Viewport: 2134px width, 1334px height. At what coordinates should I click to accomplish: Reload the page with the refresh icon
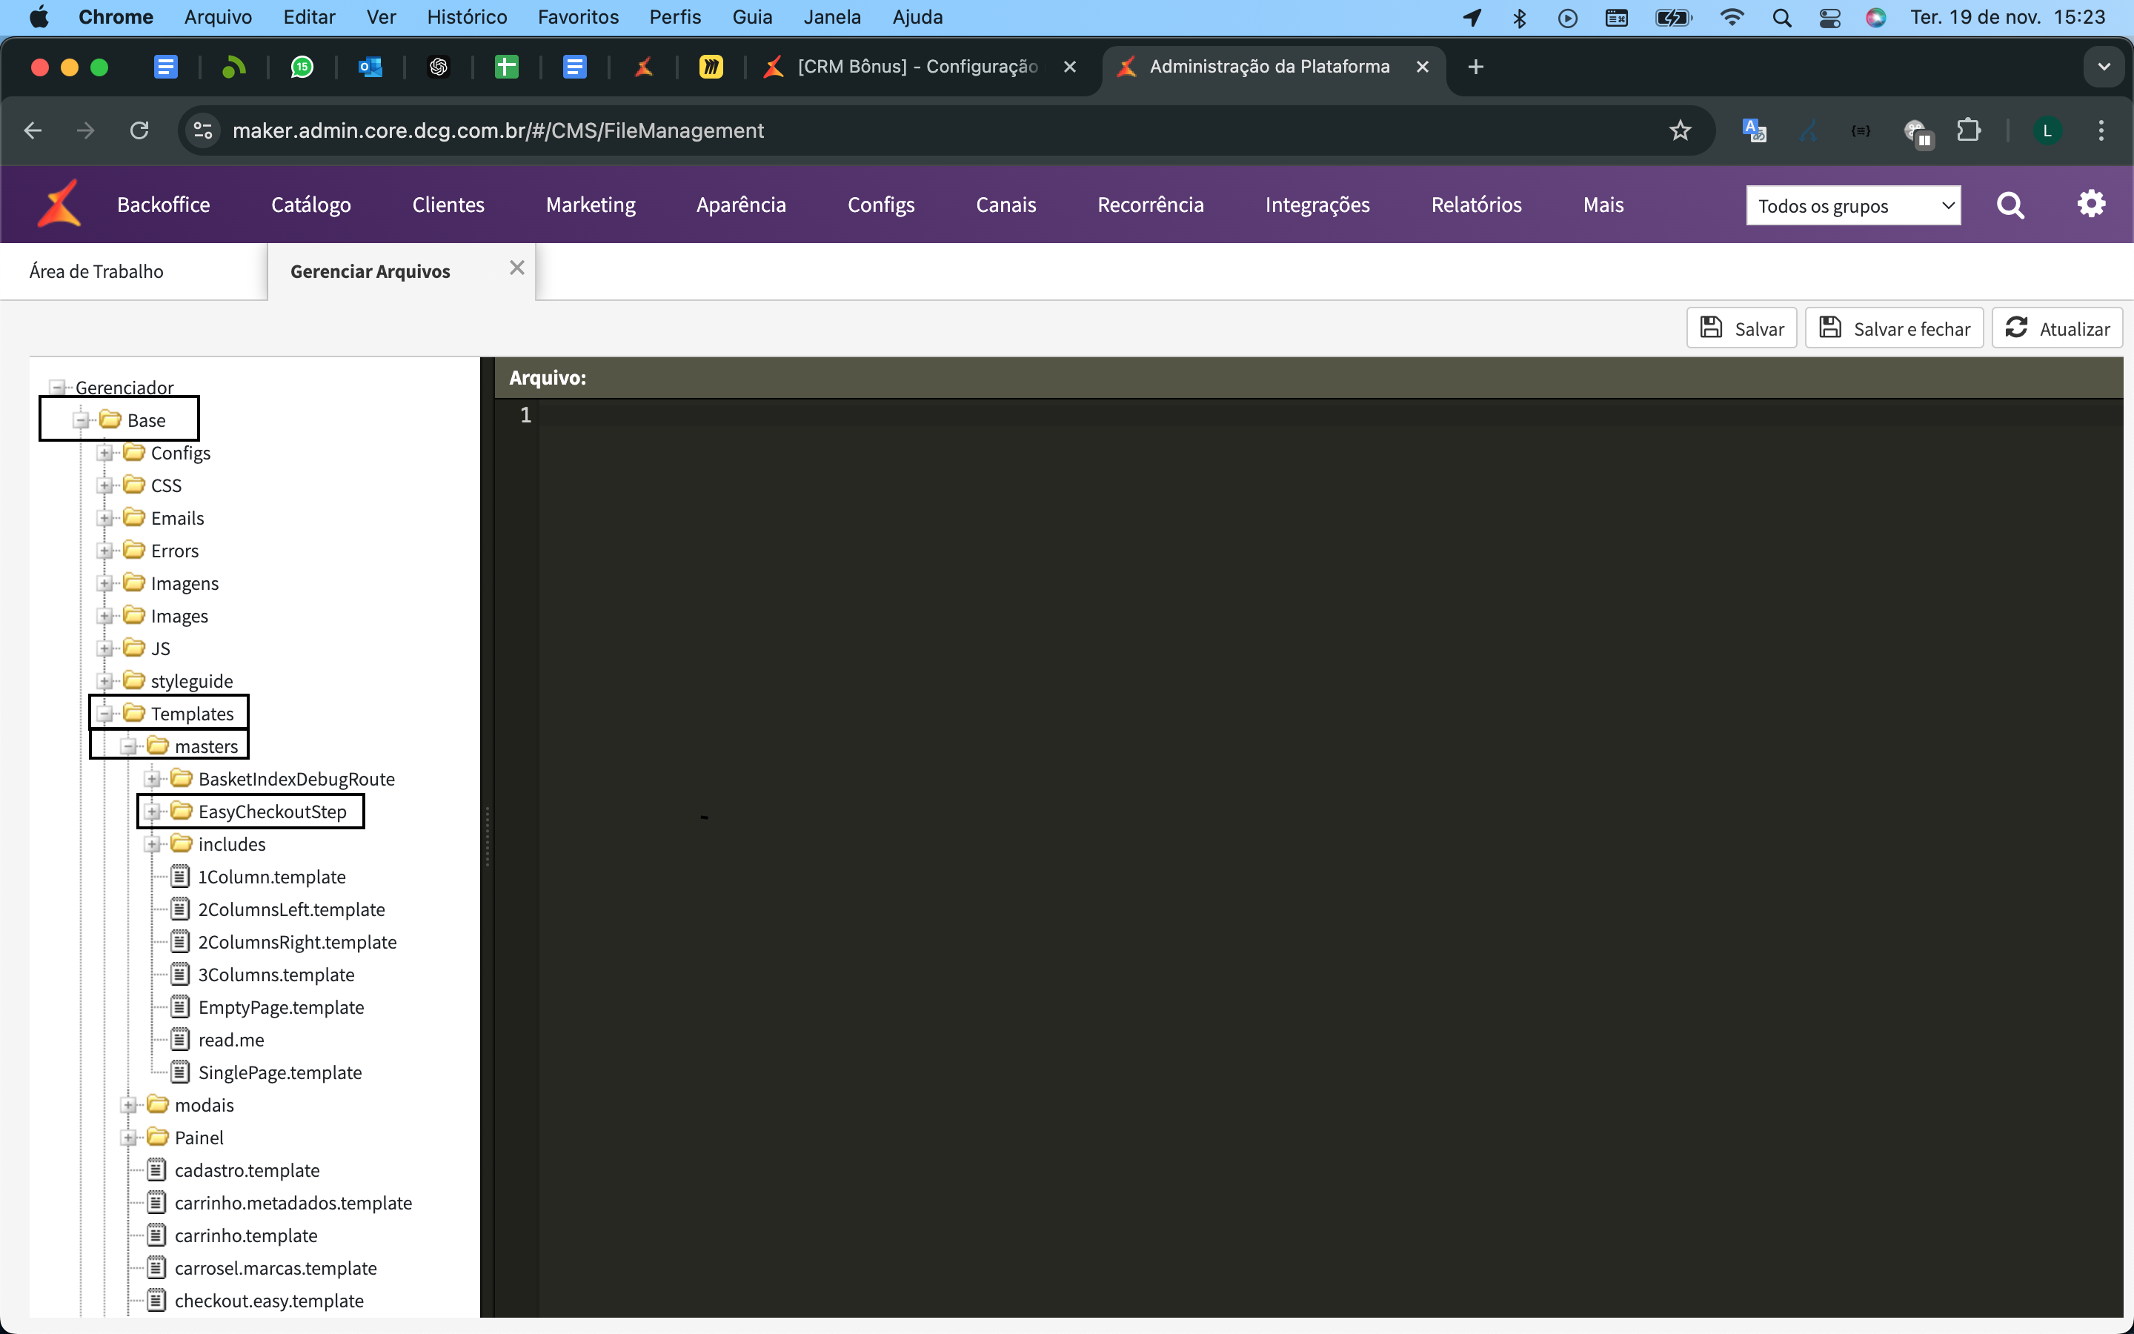139,130
